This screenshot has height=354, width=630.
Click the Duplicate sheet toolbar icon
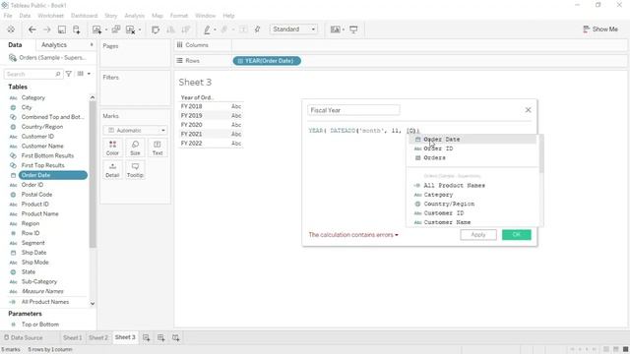116,29
